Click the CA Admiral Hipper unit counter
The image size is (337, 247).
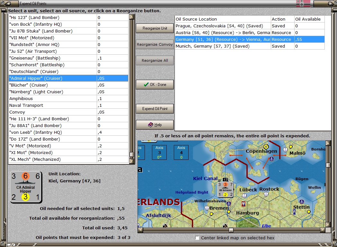26,187
